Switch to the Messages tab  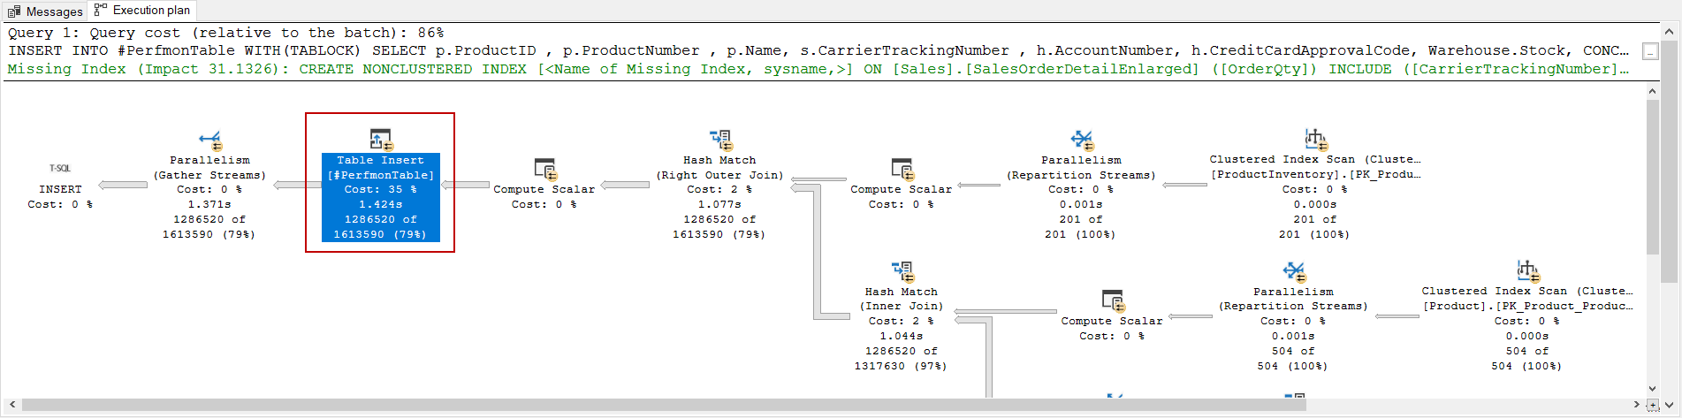(x=46, y=11)
